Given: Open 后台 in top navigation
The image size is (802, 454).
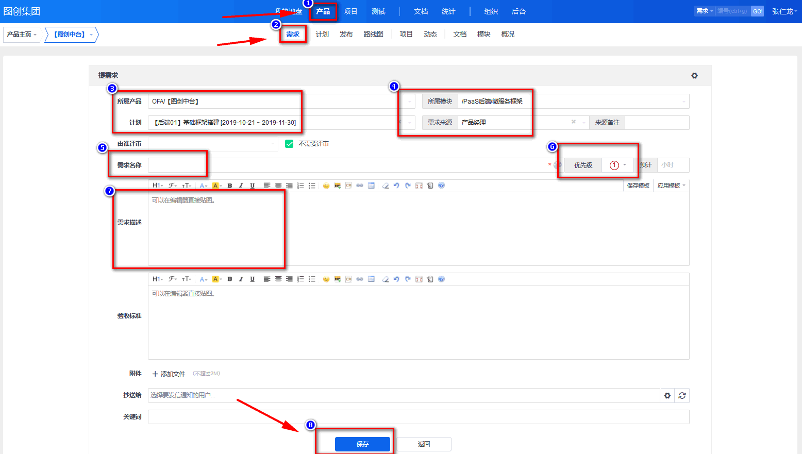Looking at the screenshot, I should [519, 11].
